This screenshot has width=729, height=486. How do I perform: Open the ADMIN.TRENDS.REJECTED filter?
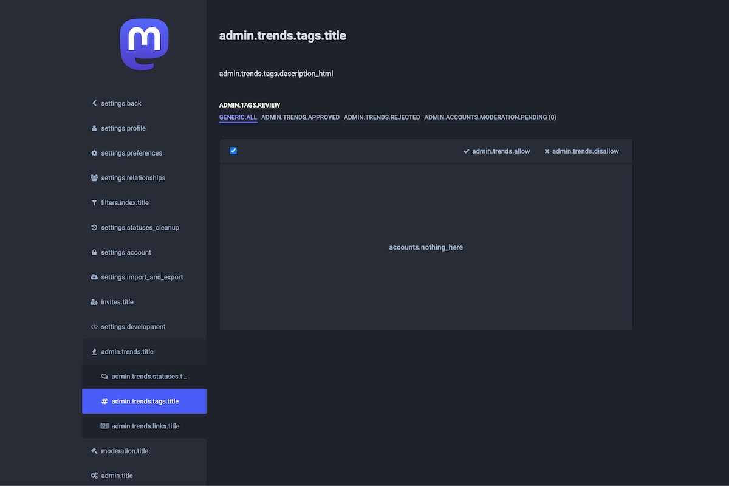pyautogui.click(x=382, y=117)
